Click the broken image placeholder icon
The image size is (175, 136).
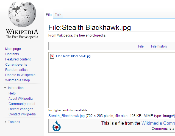click(52, 56)
